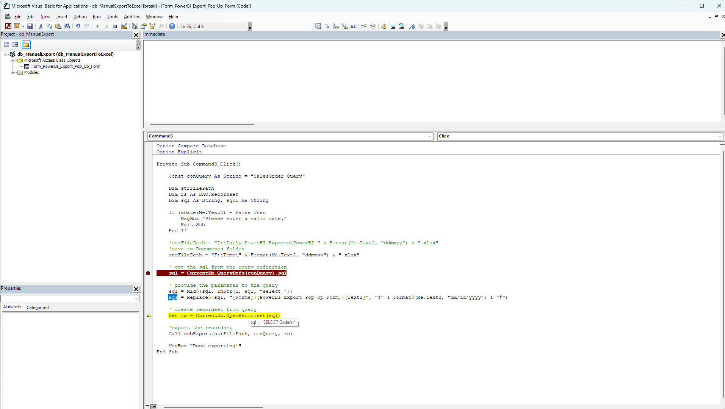Click the List Constants icon
725x409 pixels.
[327, 26]
